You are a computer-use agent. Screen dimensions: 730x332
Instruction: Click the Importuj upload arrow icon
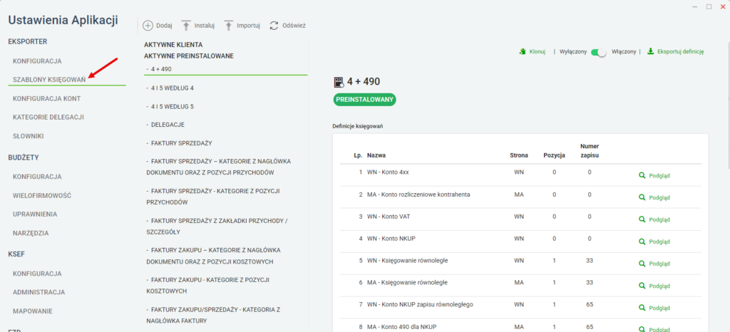tap(229, 26)
